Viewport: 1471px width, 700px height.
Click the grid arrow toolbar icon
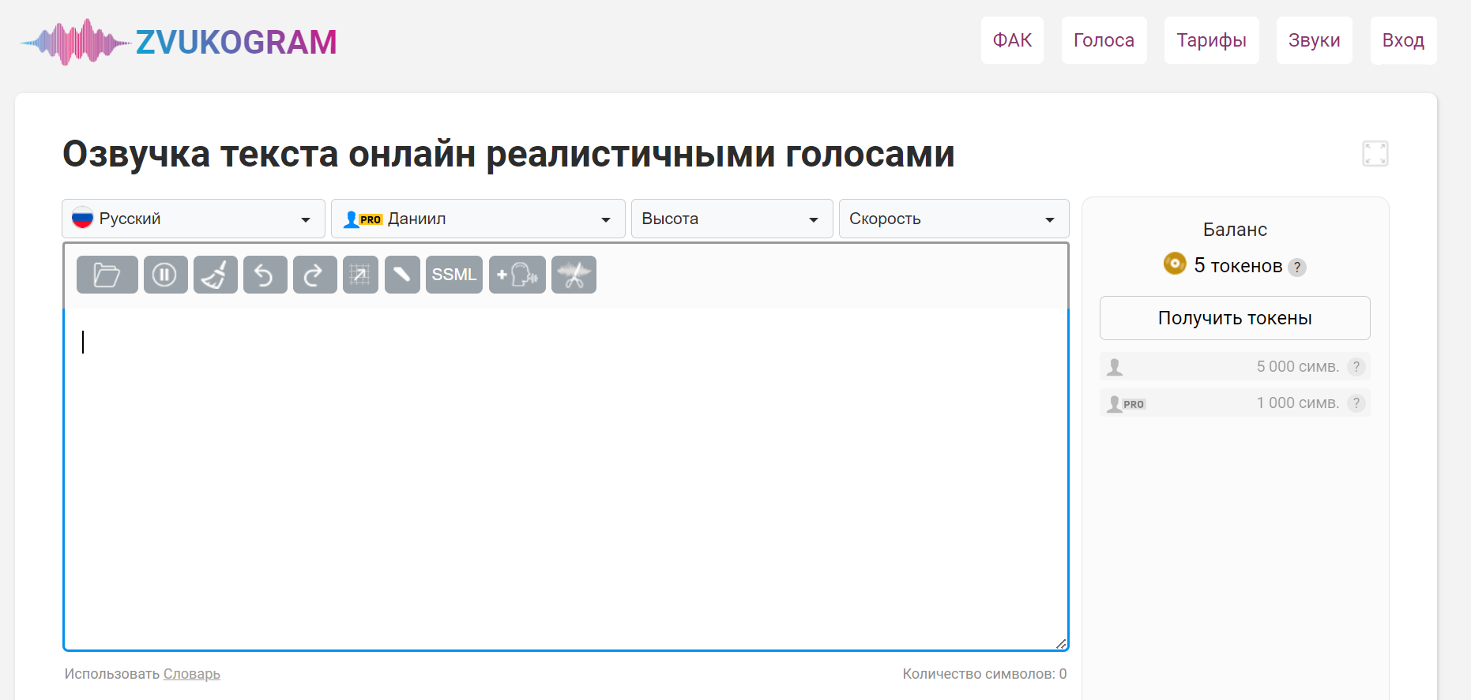click(360, 275)
